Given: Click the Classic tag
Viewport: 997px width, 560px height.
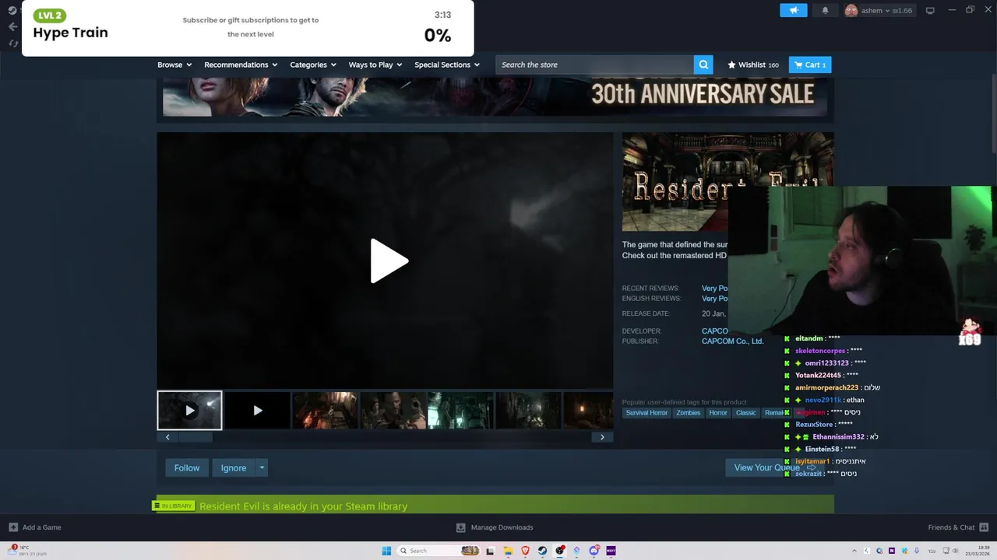Looking at the screenshot, I should [746, 413].
